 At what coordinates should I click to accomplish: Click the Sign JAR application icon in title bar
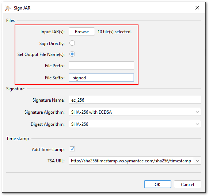click(8, 8)
